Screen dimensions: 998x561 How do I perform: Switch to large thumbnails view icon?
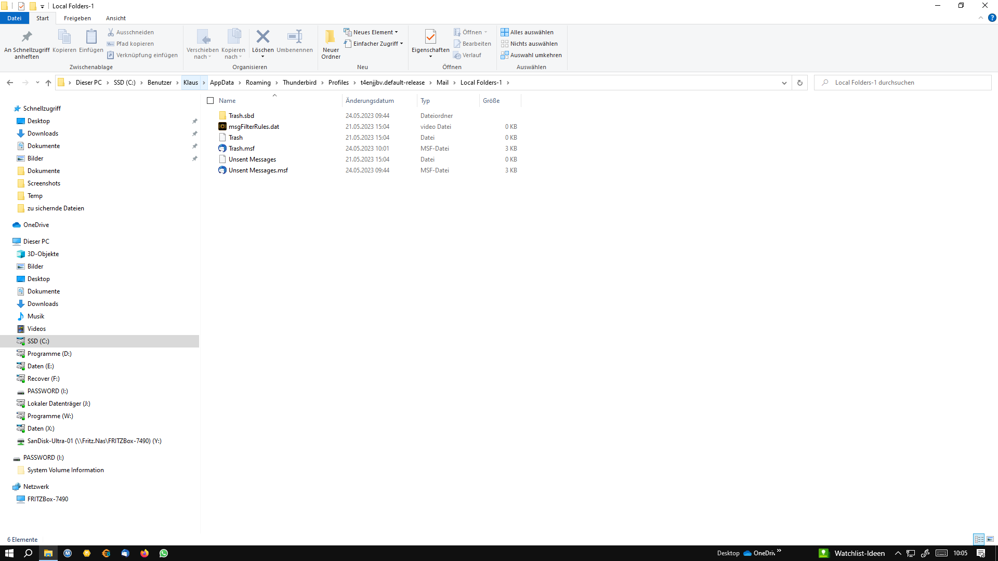tap(990, 539)
